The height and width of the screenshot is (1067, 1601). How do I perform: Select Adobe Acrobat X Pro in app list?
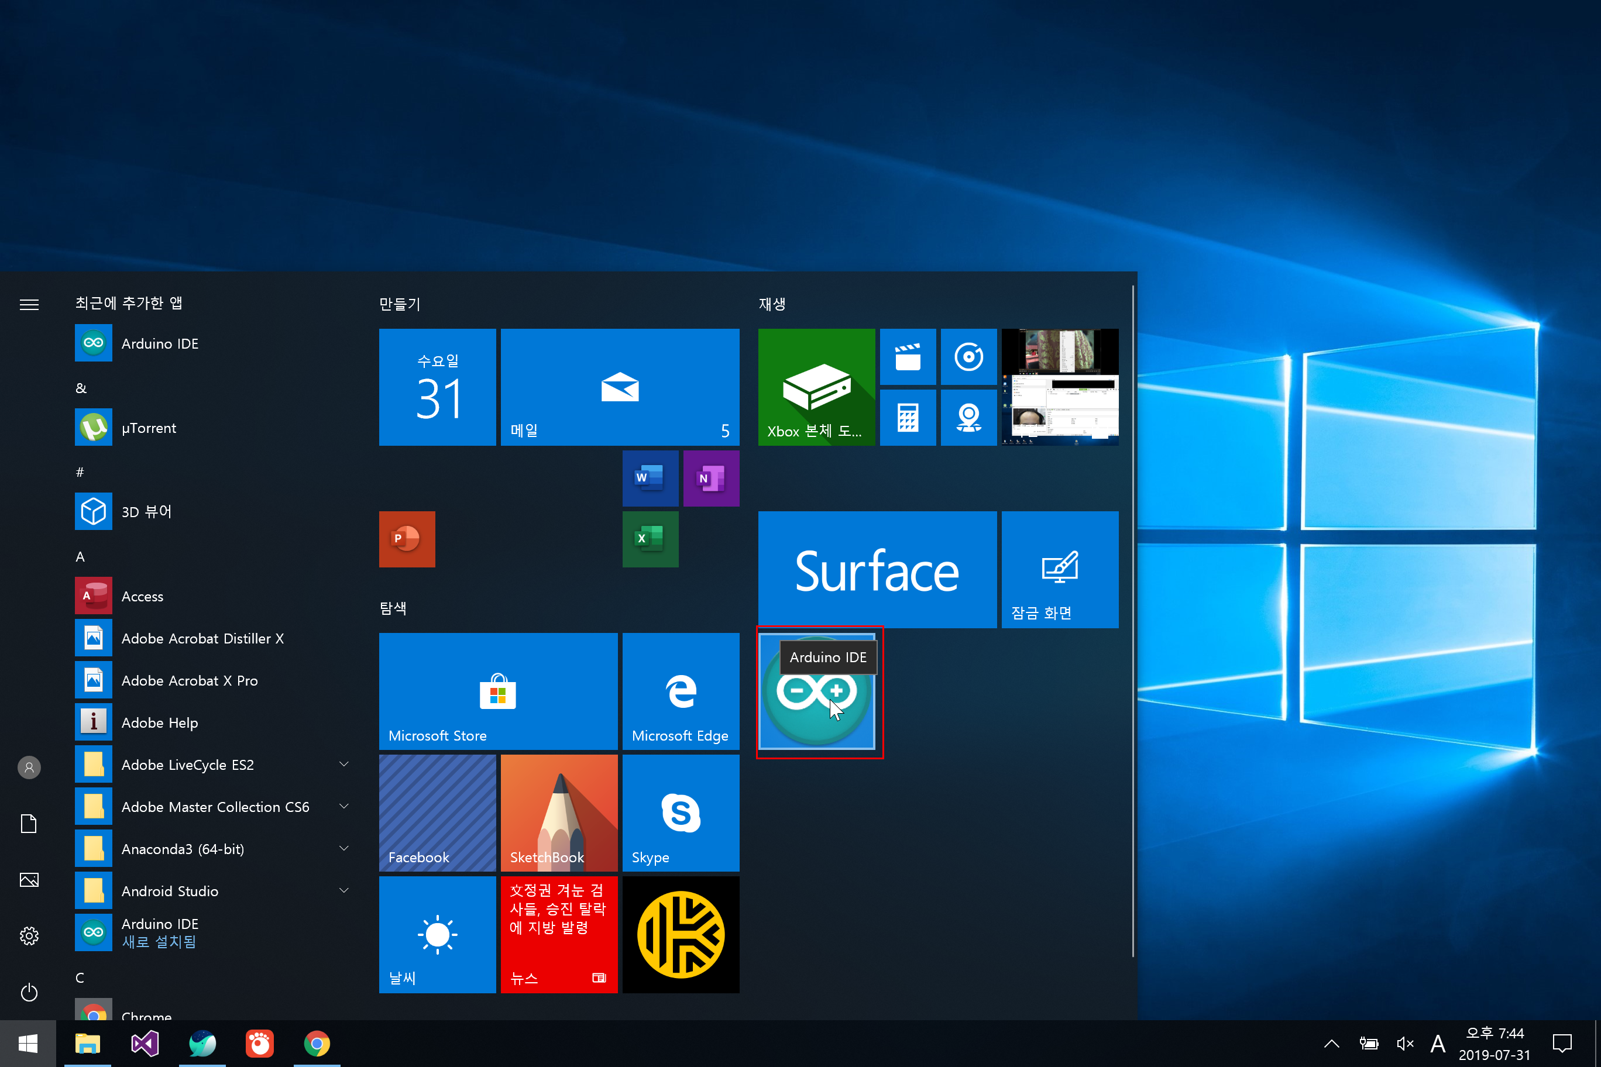coord(189,680)
